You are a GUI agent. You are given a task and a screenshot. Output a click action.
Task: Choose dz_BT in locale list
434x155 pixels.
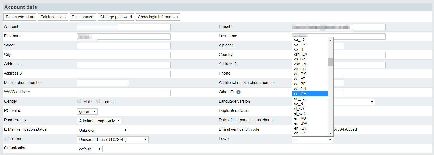(310, 104)
